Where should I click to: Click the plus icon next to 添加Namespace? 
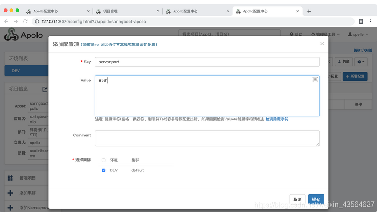[x=10, y=207]
